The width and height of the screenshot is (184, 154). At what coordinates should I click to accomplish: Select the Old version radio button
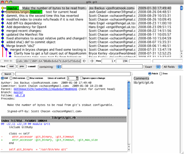click(x=11, y=78)
